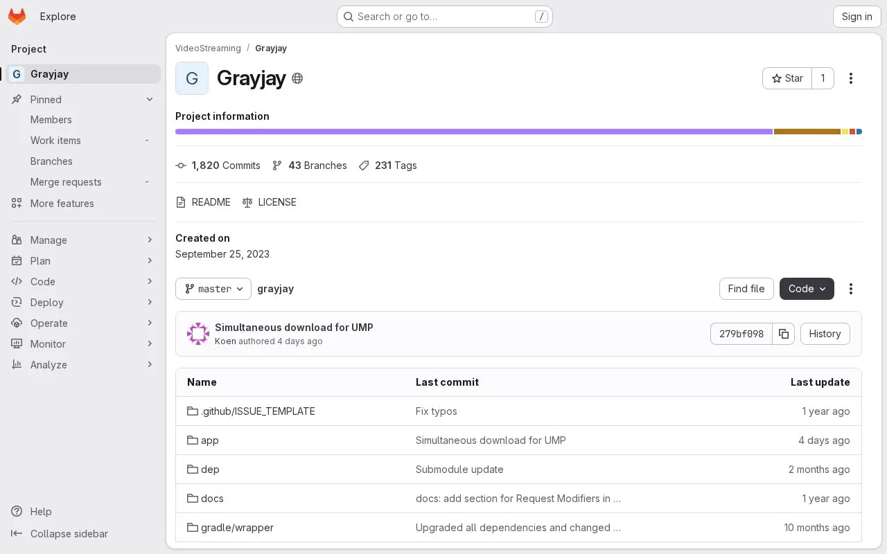Expand the Operate menu
This screenshot has height=554, width=887.
pyautogui.click(x=83, y=323)
